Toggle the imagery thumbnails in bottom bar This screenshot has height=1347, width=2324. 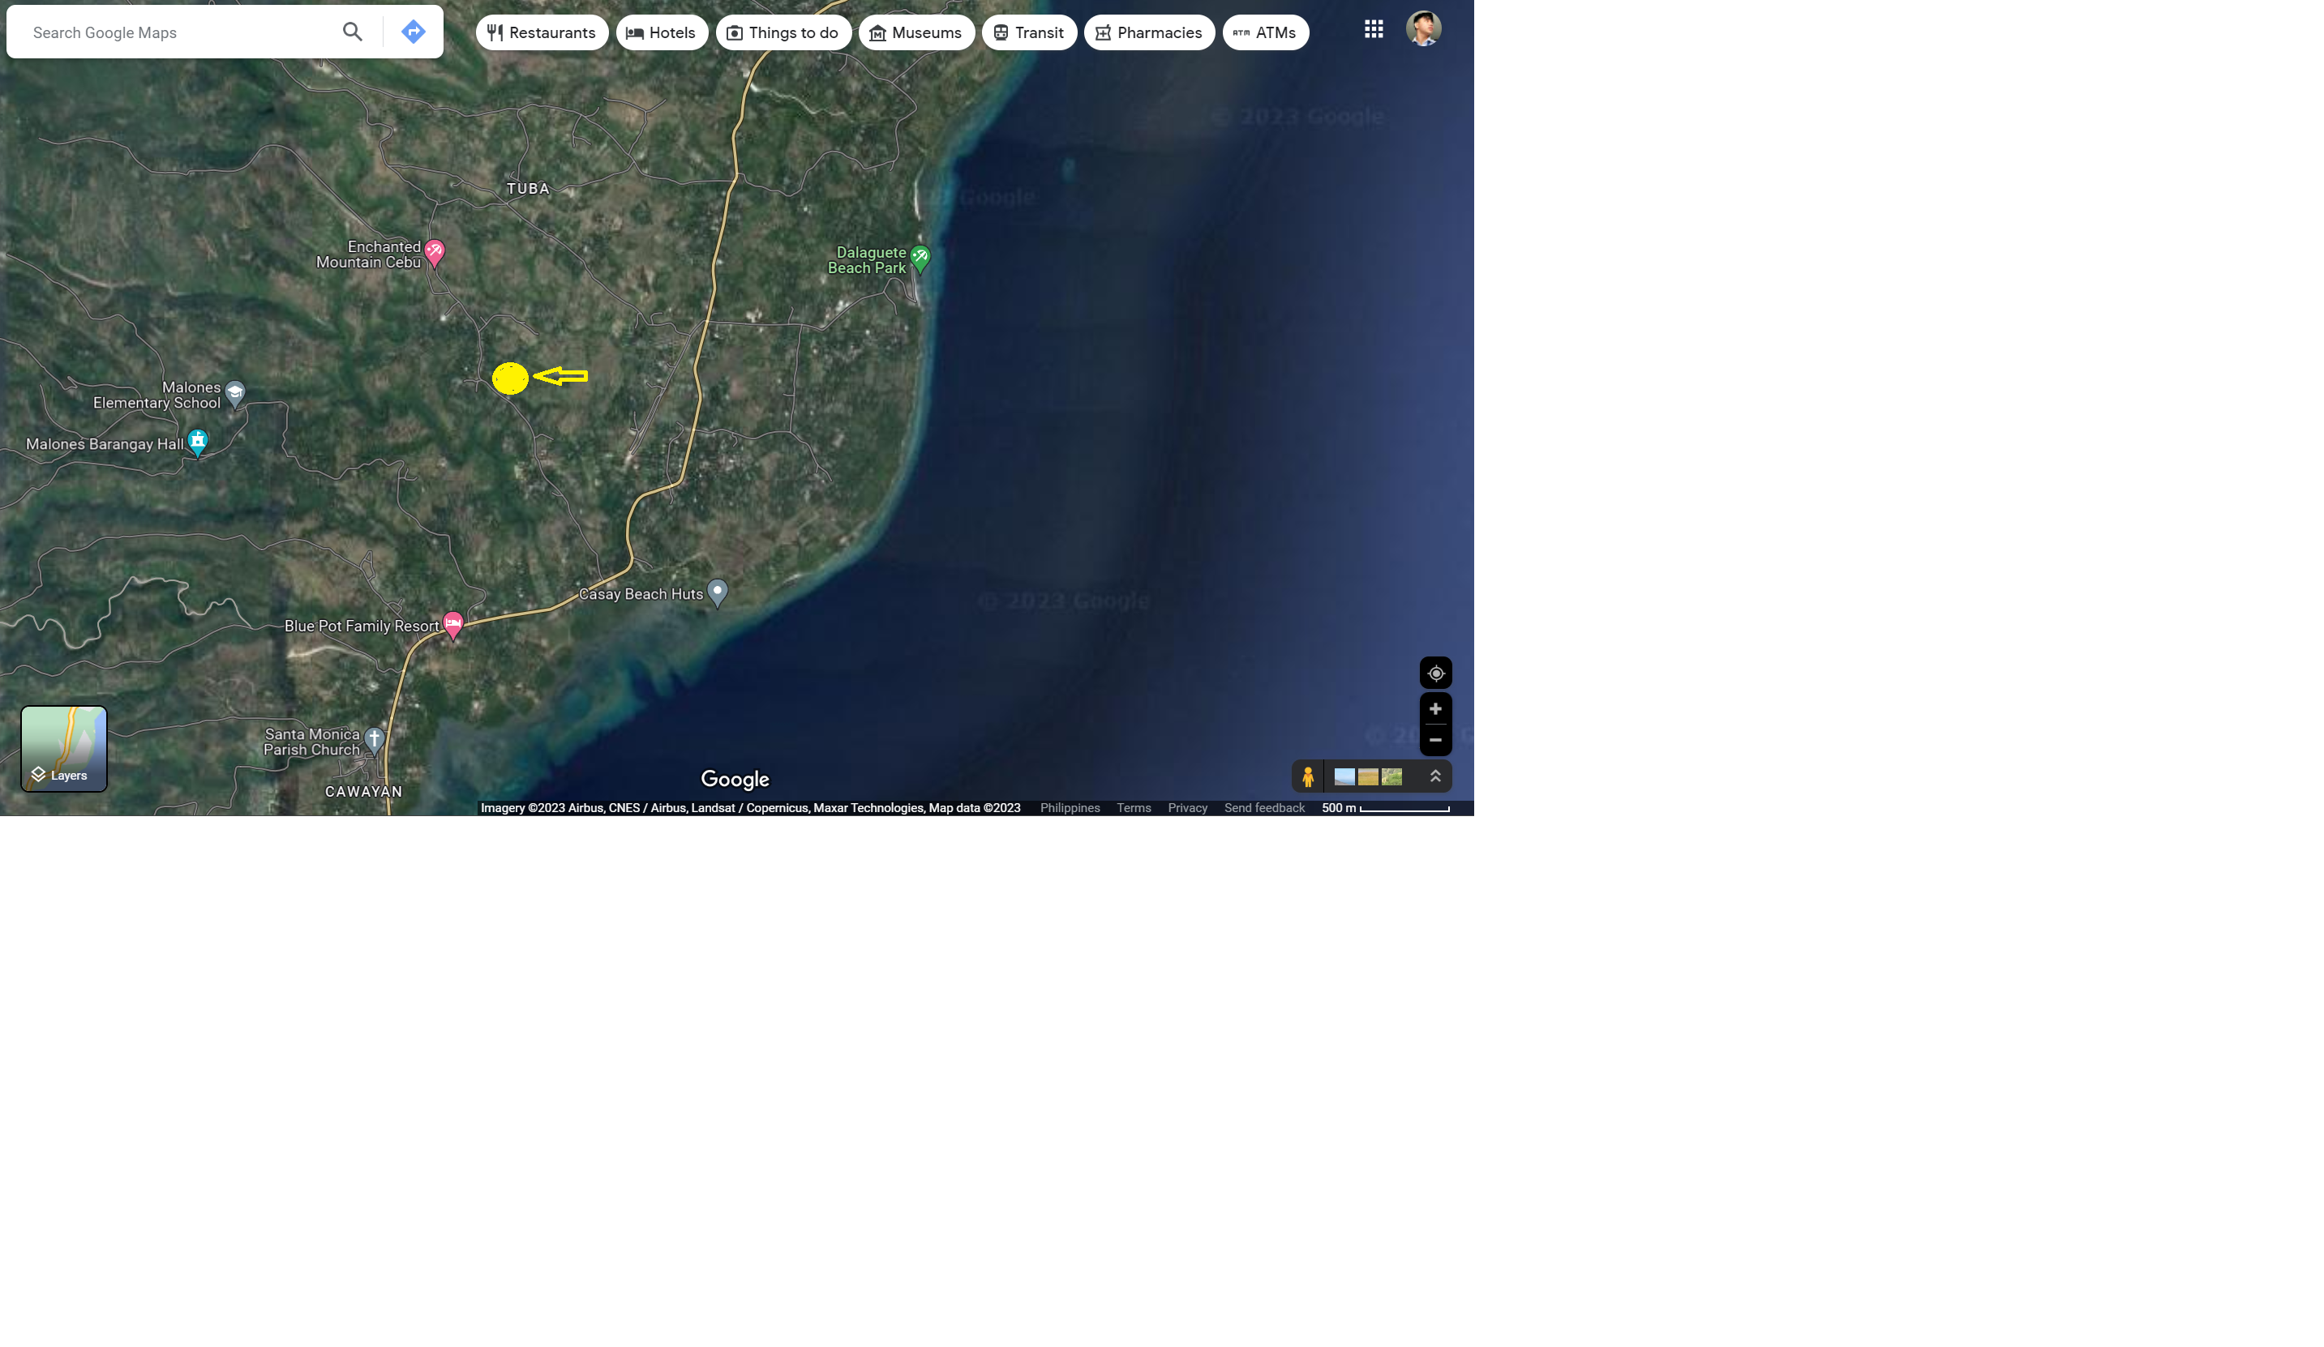coord(1368,776)
